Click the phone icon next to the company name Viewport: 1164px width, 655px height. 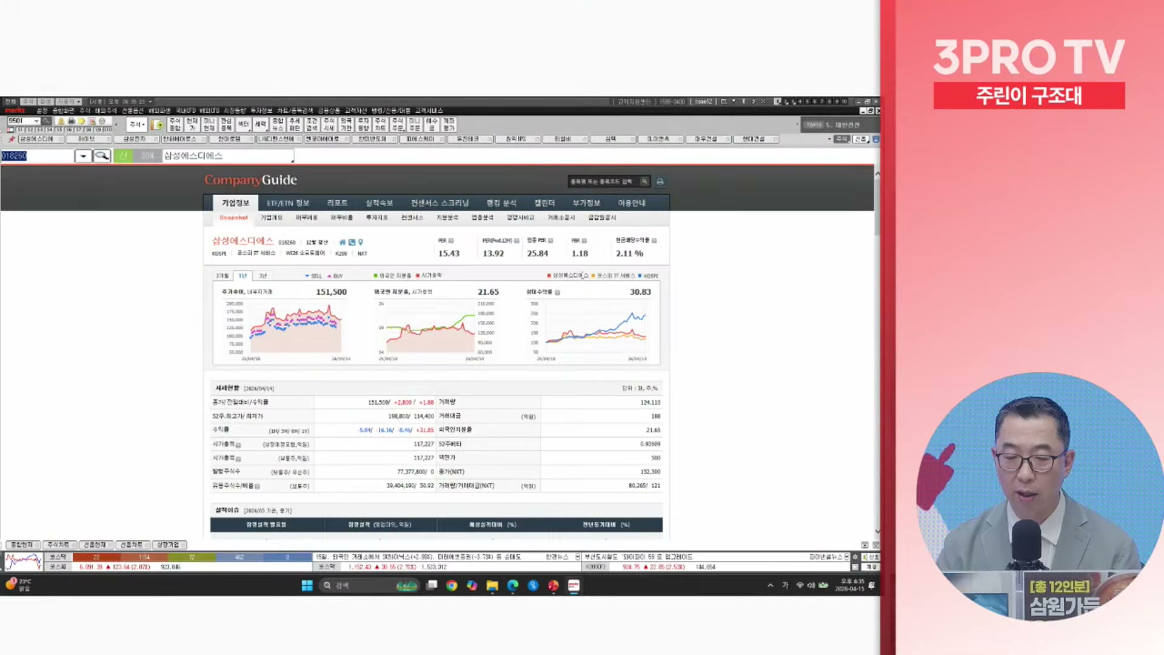point(352,242)
